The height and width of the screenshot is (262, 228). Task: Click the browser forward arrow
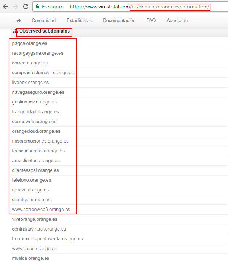pos(16,7)
